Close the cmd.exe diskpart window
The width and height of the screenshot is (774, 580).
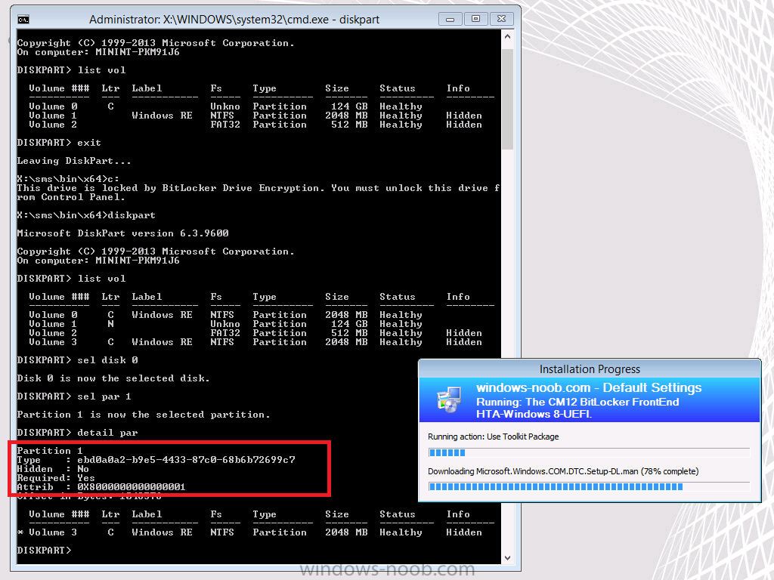click(x=502, y=19)
